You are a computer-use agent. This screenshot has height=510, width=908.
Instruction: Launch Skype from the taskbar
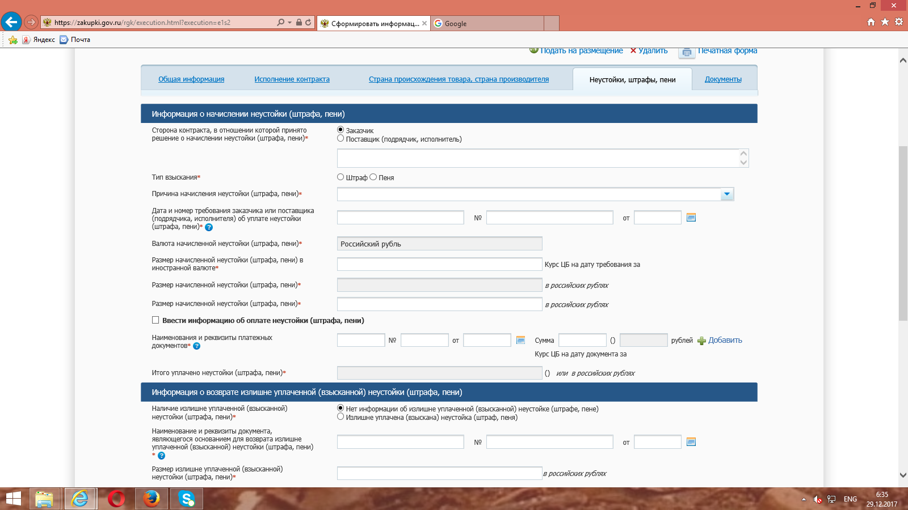[x=186, y=499]
